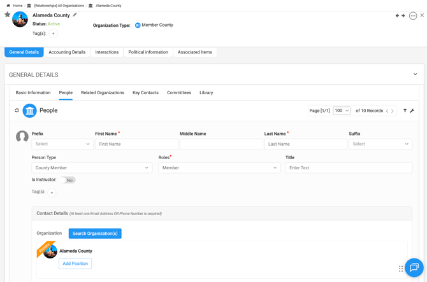Click the grid drag handle dots

point(401,269)
